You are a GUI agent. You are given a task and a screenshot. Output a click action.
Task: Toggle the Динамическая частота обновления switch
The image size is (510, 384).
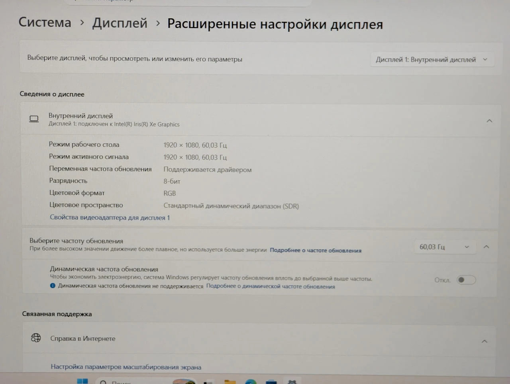coord(466,280)
